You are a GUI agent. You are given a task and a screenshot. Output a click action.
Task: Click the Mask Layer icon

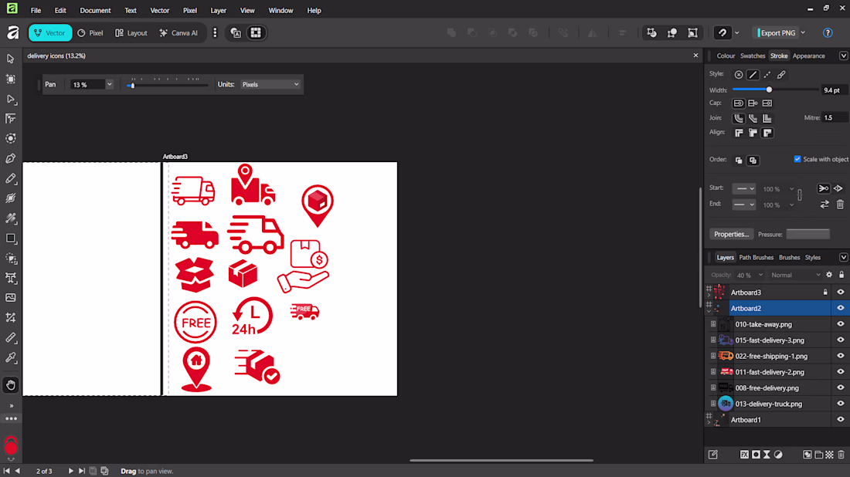tap(756, 455)
